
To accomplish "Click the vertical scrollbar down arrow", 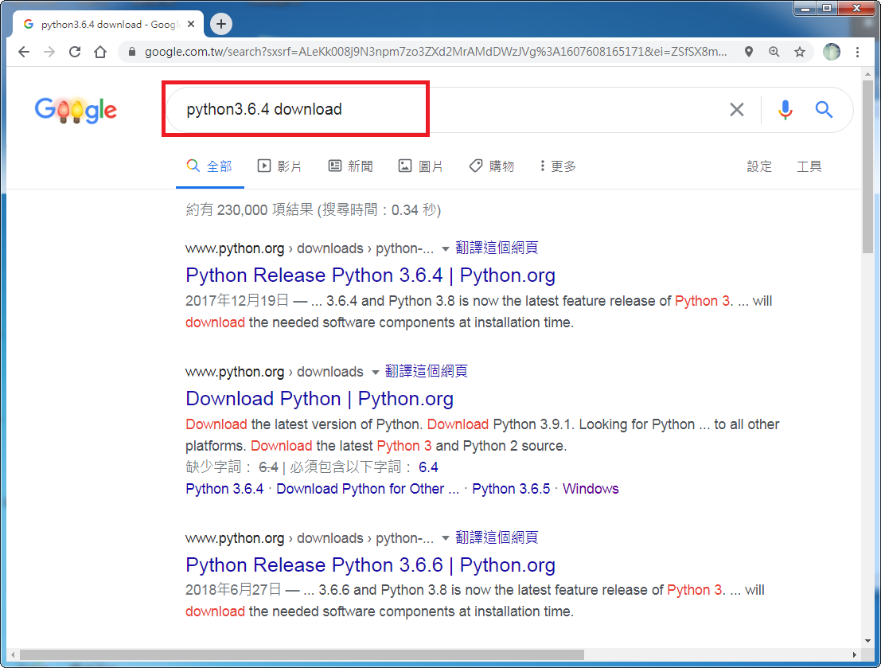I will pos(868,641).
